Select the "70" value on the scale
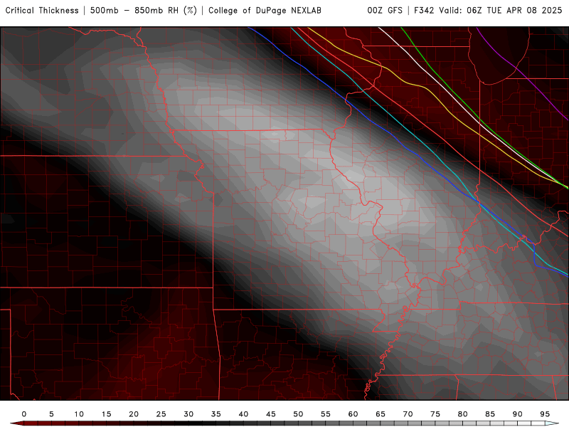The image size is (569, 427). point(408,414)
